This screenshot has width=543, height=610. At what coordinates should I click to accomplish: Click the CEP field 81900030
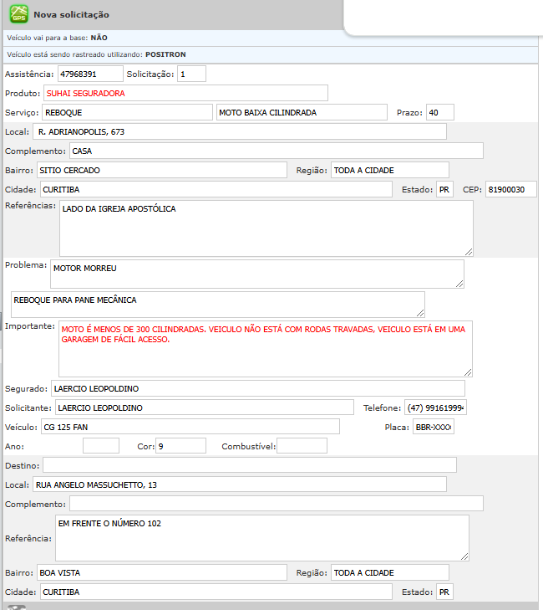pos(510,189)
